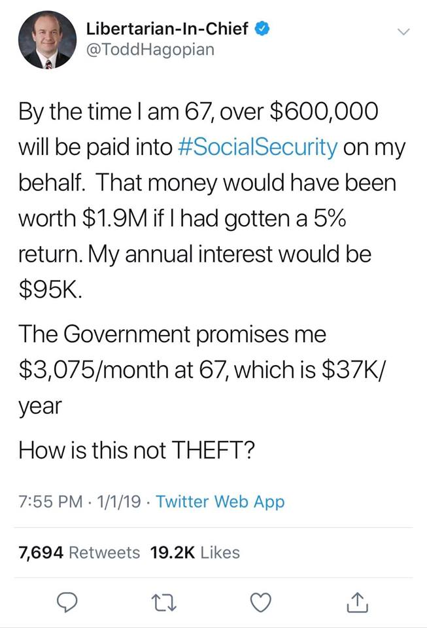Click the 1/1/19 date
Viewport: 427px width, 628px height.
click(x=118, y=502)
